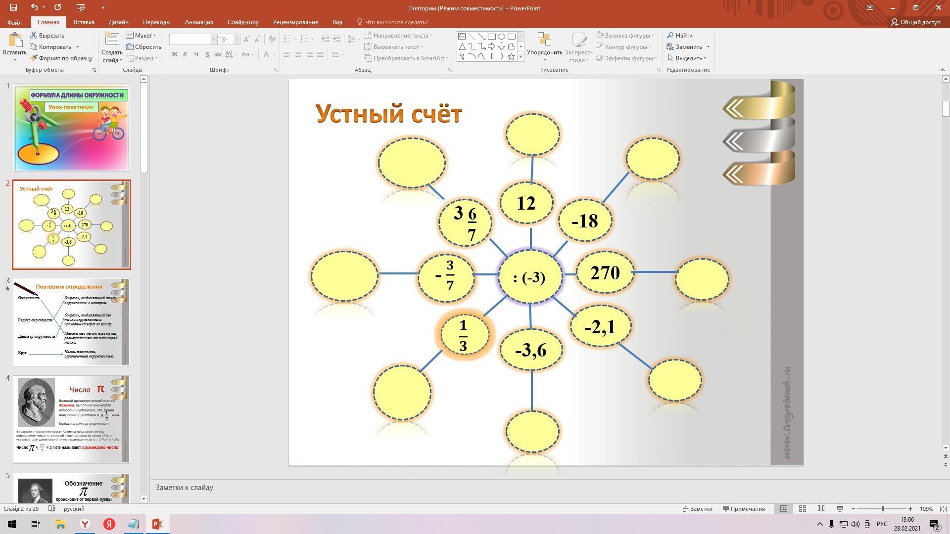Click Общий доступ share button
950x534 pixels.
click(915, 22)
